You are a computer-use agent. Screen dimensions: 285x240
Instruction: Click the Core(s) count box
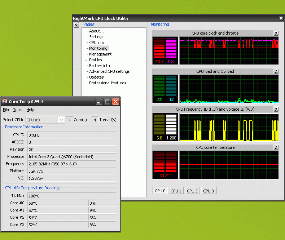coord(69,120)
